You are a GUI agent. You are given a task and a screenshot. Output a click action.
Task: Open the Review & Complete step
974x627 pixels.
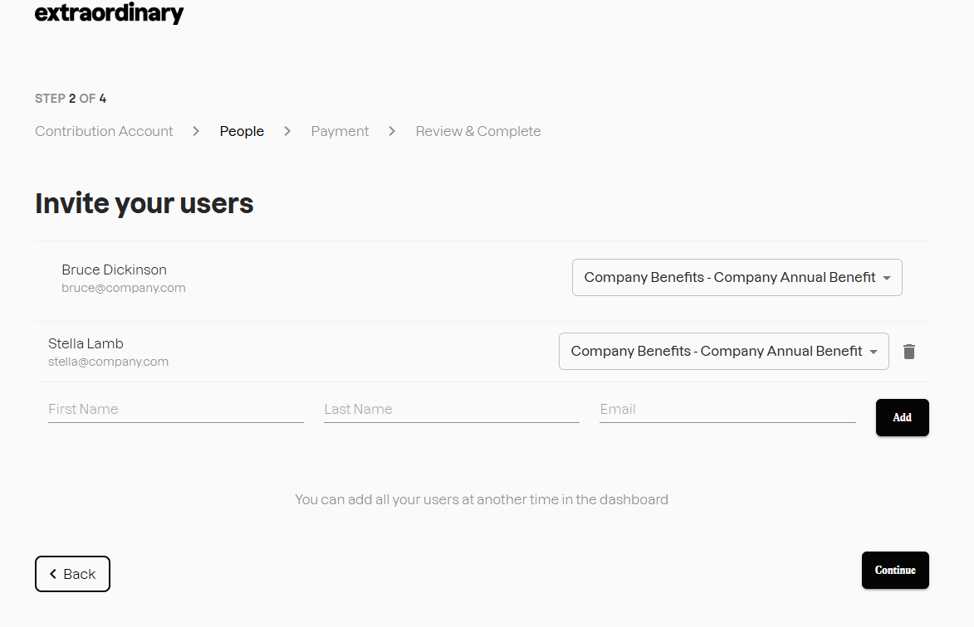click(477, 131)
